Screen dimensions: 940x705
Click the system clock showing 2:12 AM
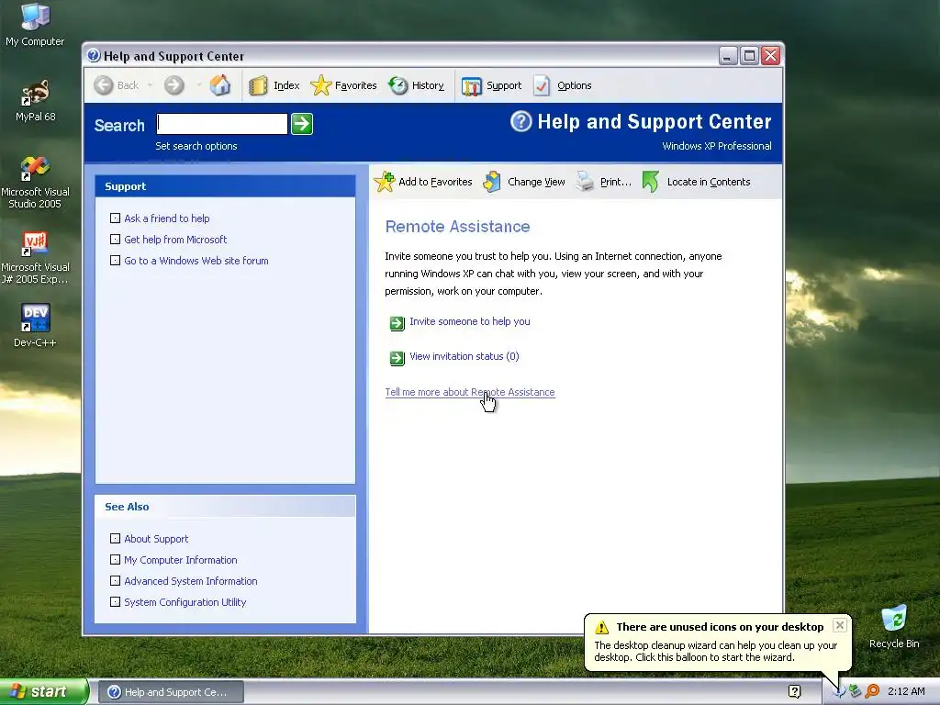pyautogui.click(x=906, y=691)
